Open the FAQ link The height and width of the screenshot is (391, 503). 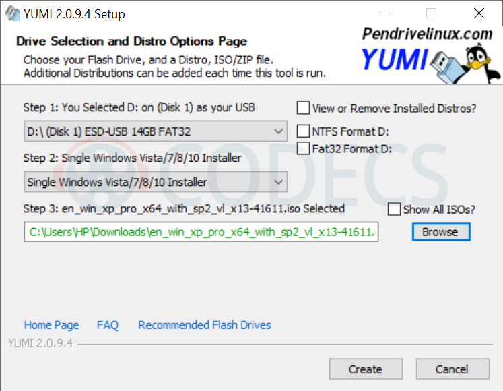point(108,325)
